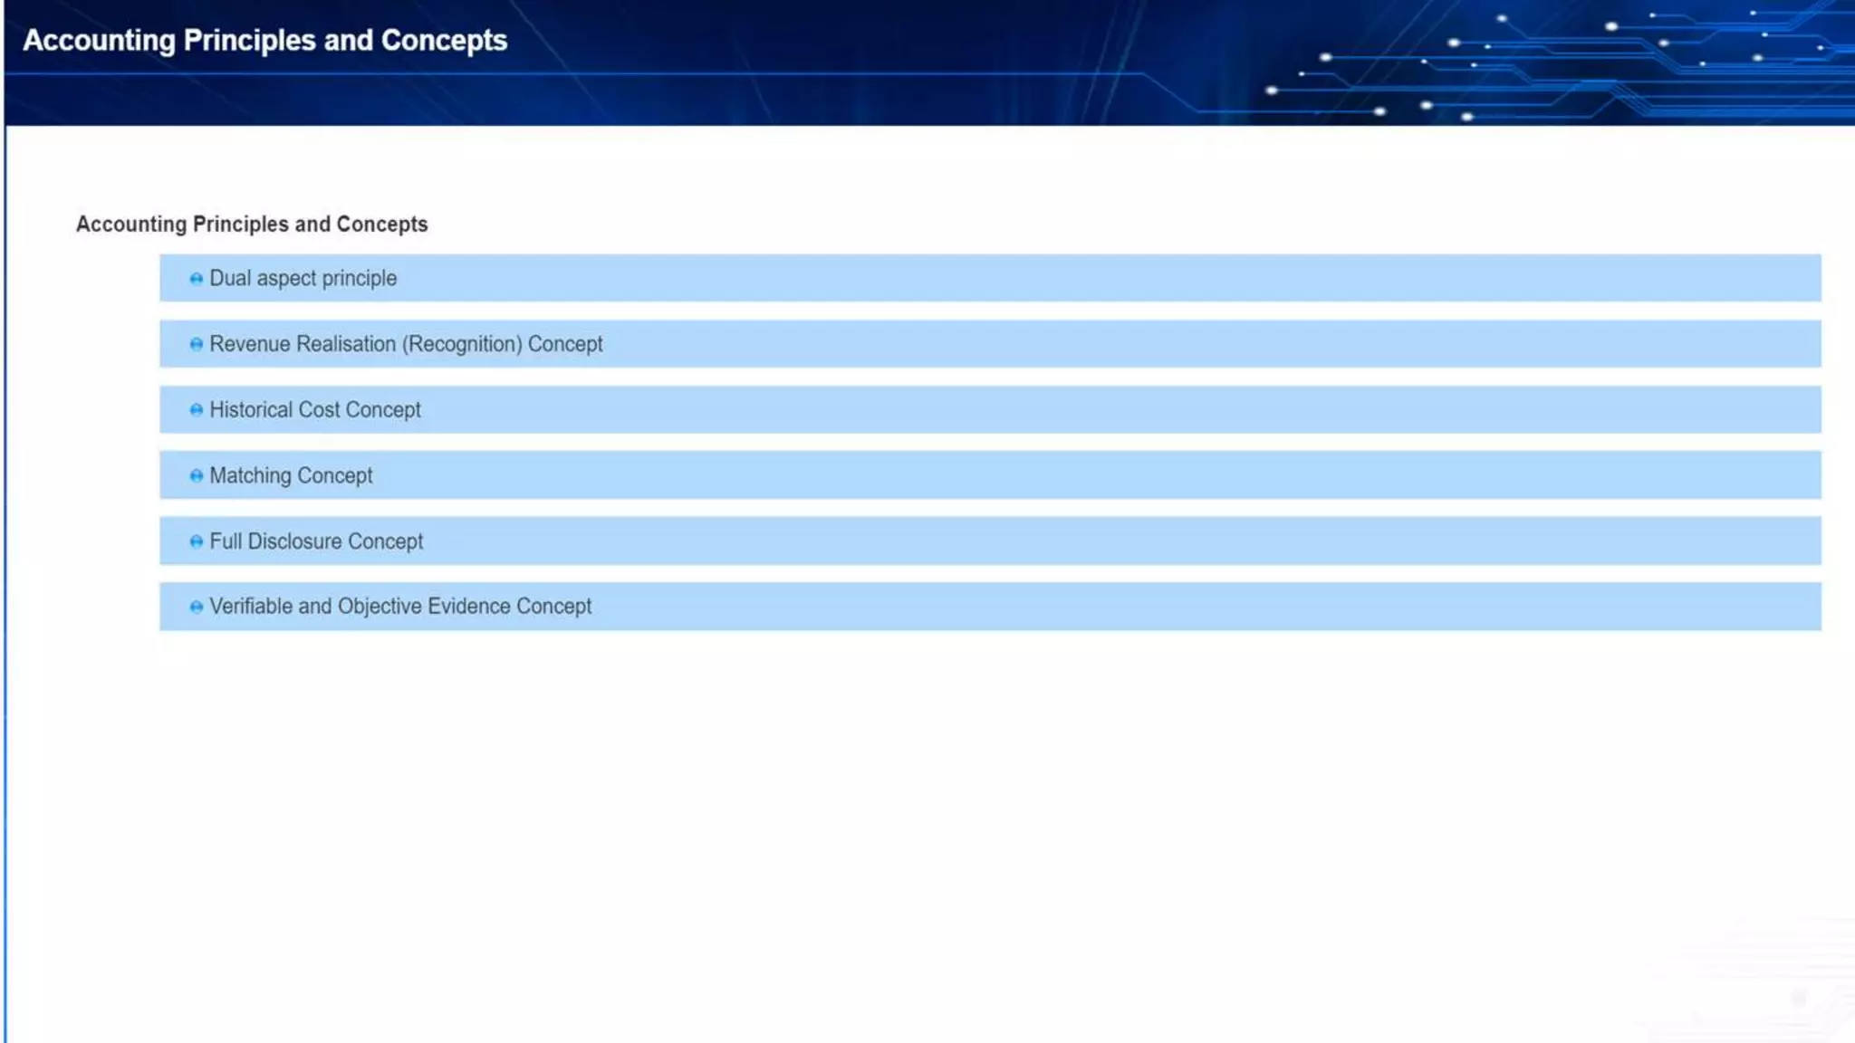This screenshot has width=1855, height=1043.
Task: Choose the 'Full Disclosure Concept' text
Action: point(316,541)
